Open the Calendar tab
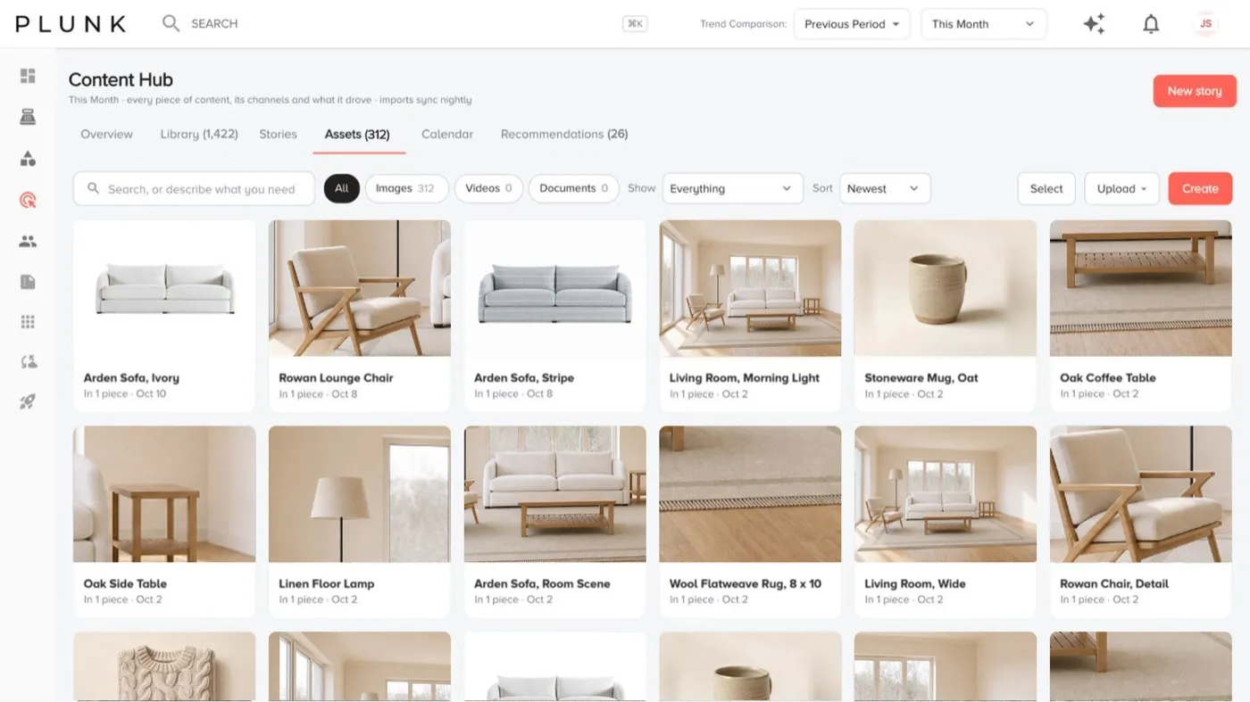 [447, 134]
